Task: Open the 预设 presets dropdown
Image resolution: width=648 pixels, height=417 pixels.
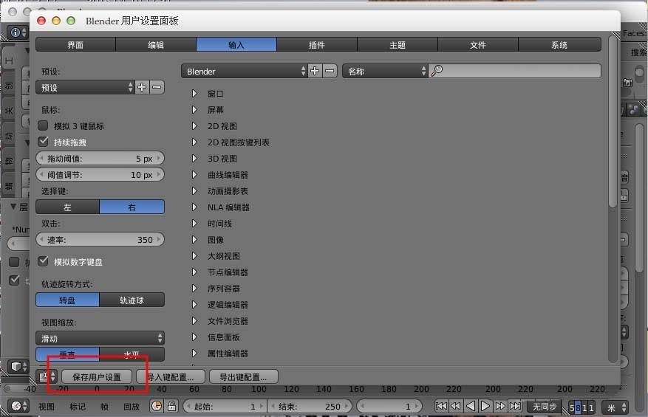Action: [85, 87]
